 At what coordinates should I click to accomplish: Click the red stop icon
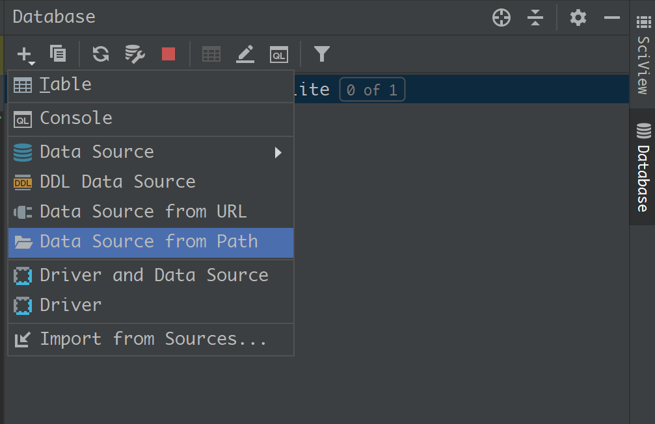pyautogui.click(x=168, y=54)
